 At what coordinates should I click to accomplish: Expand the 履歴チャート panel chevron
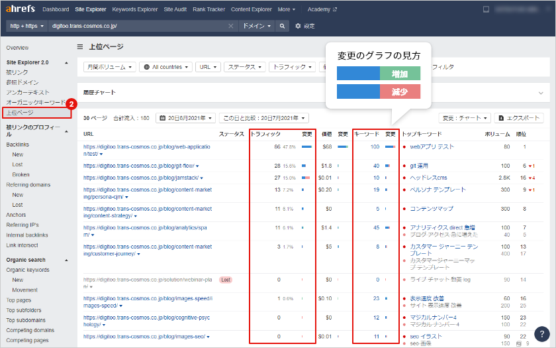pos(541,93)
